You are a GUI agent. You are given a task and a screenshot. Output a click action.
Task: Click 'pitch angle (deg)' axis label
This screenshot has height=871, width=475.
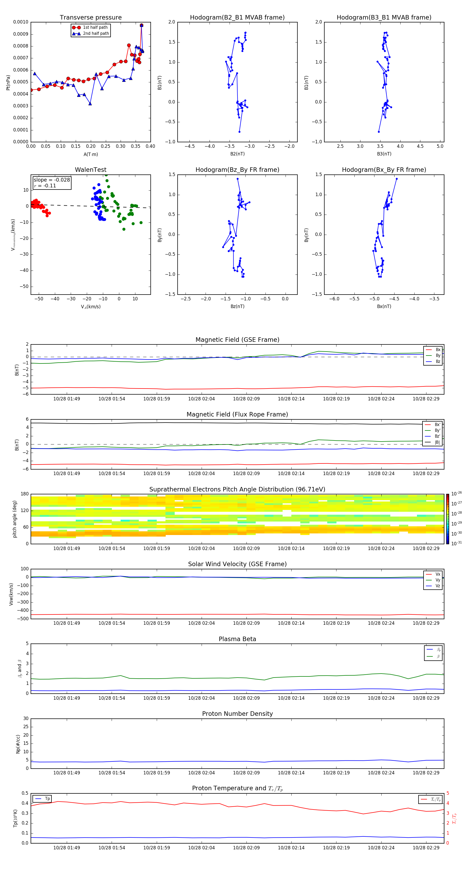click(x=15, y=519)
